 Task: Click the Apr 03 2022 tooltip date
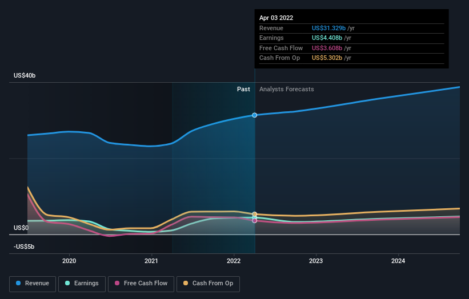click(276, 18)
